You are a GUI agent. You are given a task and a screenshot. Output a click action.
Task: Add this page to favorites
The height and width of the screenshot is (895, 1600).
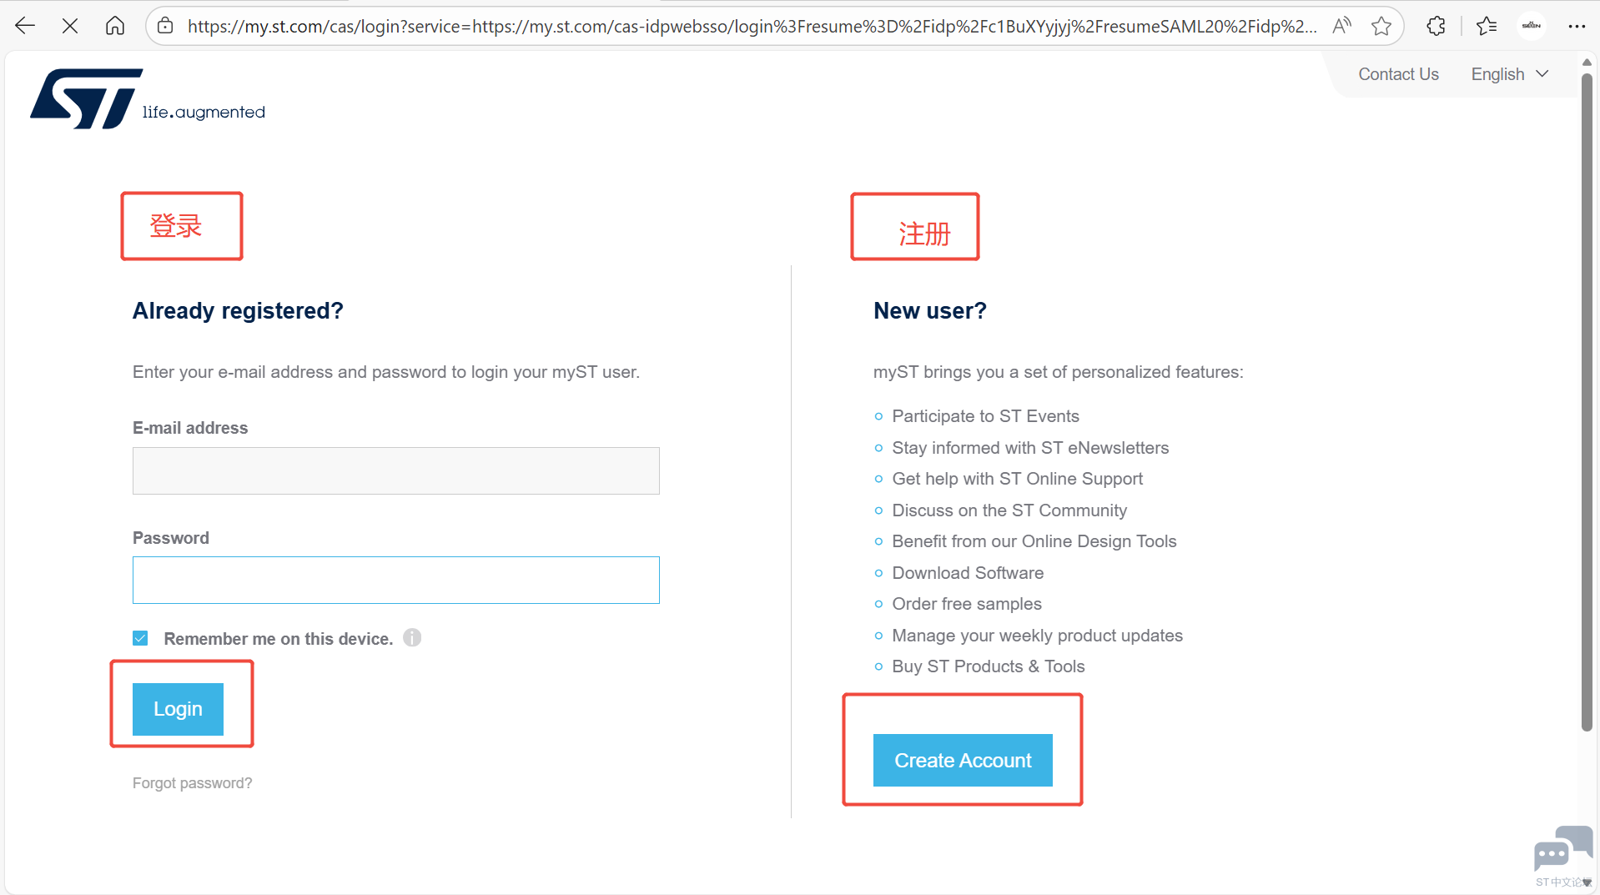1381,26
